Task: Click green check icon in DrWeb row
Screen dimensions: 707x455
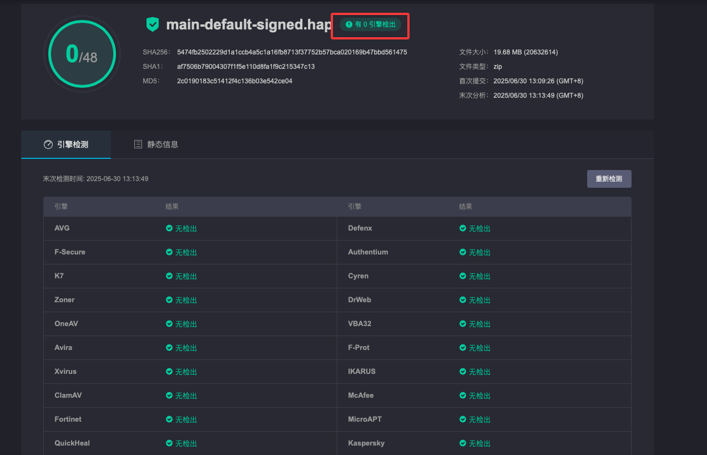Action: pyautogui.click(x=463, y=300)
